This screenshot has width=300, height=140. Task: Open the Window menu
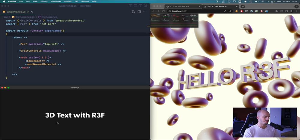85,2
